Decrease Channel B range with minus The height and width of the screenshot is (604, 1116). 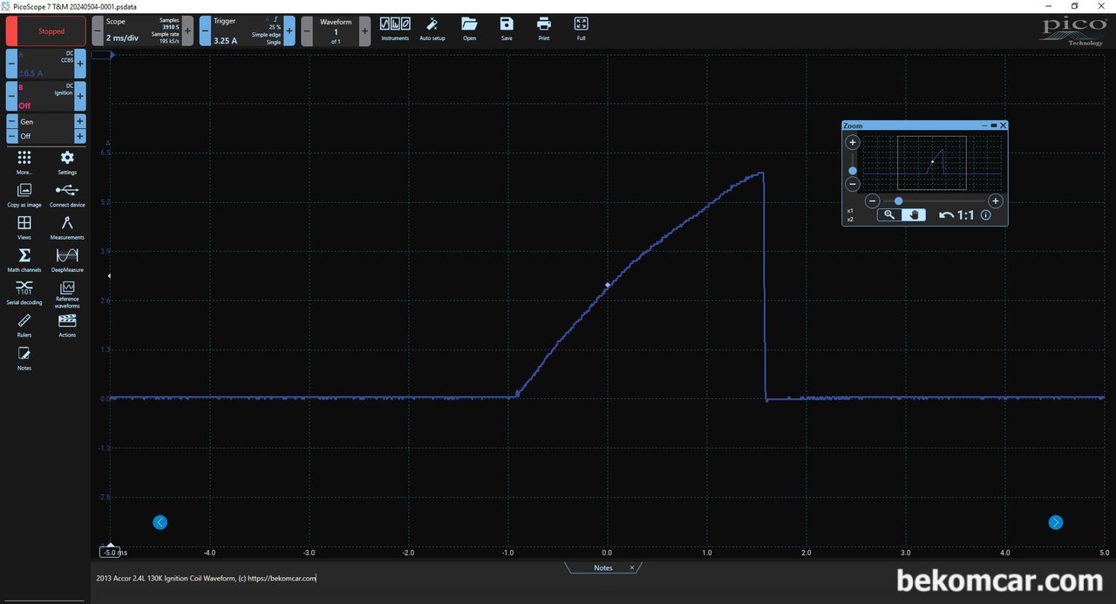click(x=12, y=96)
